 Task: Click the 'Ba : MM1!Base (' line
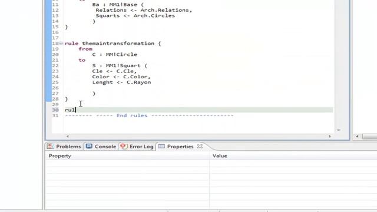click(x=118, y=5)
